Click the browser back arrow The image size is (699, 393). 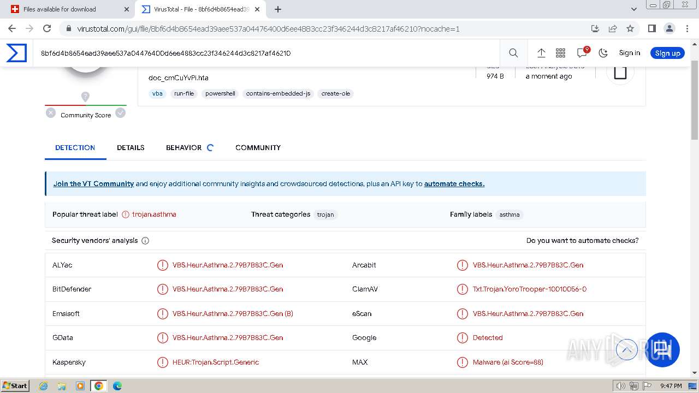point(12,28)
